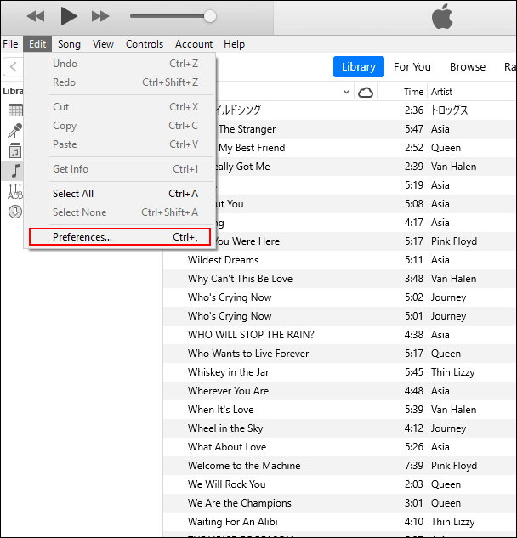517x538 pixels.
Task: Click the artist トロッグス
Action: (449, 110)
